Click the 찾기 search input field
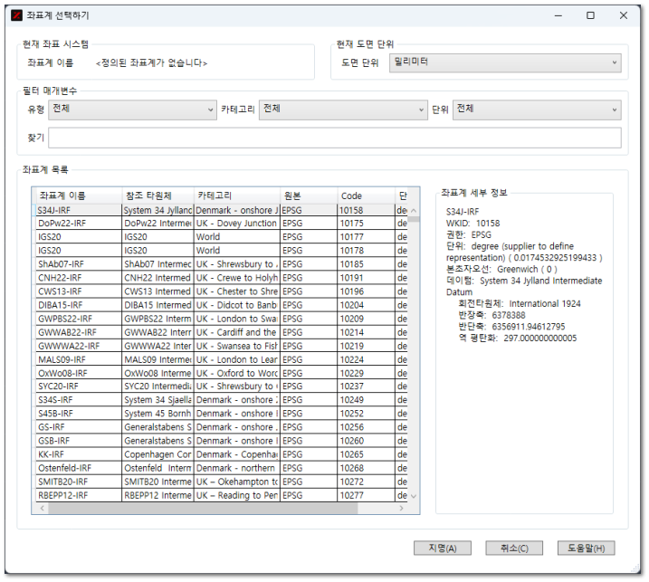649x582 pixels. tap(334, 138)
